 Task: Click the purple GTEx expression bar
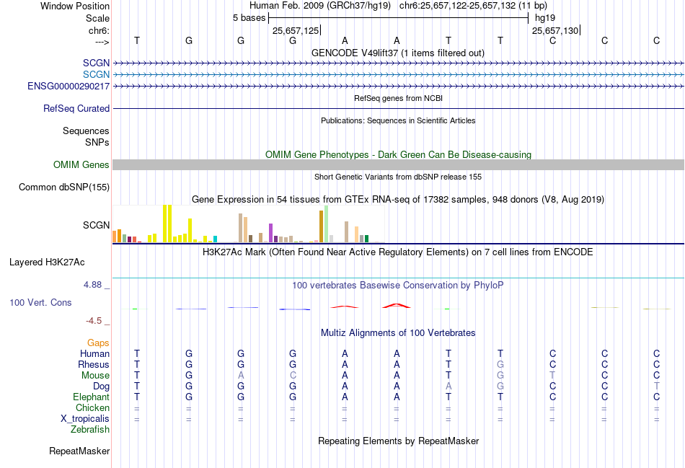[271, 233]
